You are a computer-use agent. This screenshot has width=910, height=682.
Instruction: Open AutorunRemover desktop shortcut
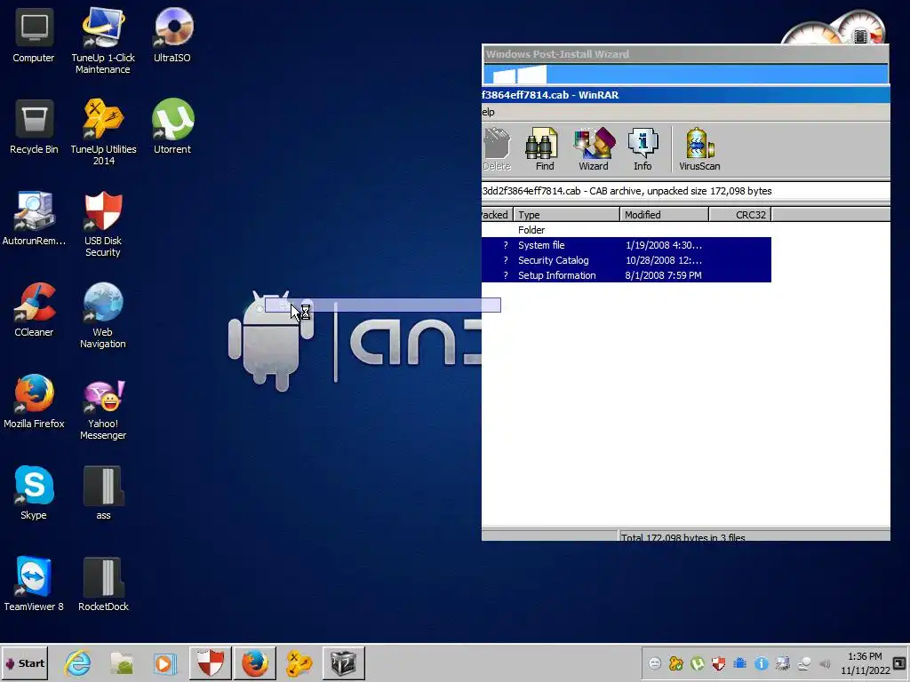34,218
